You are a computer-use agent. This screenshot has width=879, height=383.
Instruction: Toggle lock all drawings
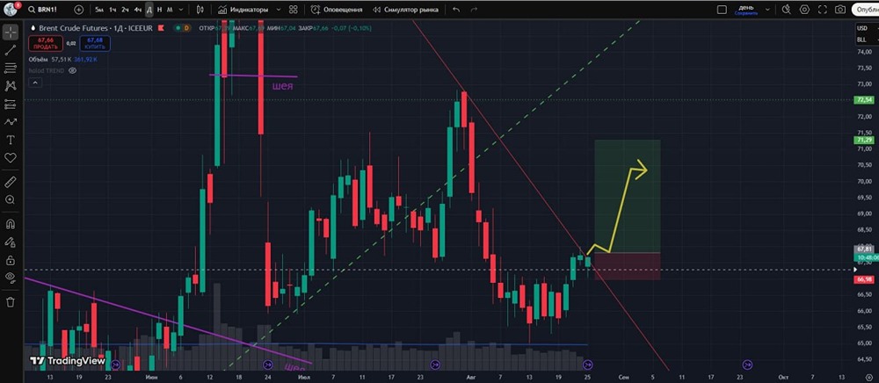click(x=10, y=260)
